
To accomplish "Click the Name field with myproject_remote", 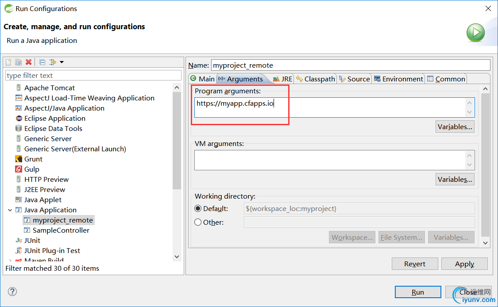I will (x=351, y=65).
